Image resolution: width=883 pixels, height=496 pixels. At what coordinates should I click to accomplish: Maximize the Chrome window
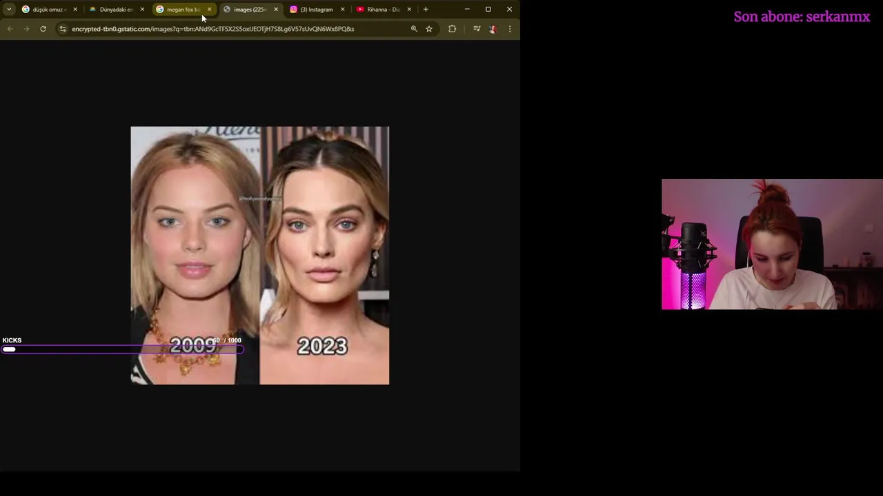tap(488, 10)
